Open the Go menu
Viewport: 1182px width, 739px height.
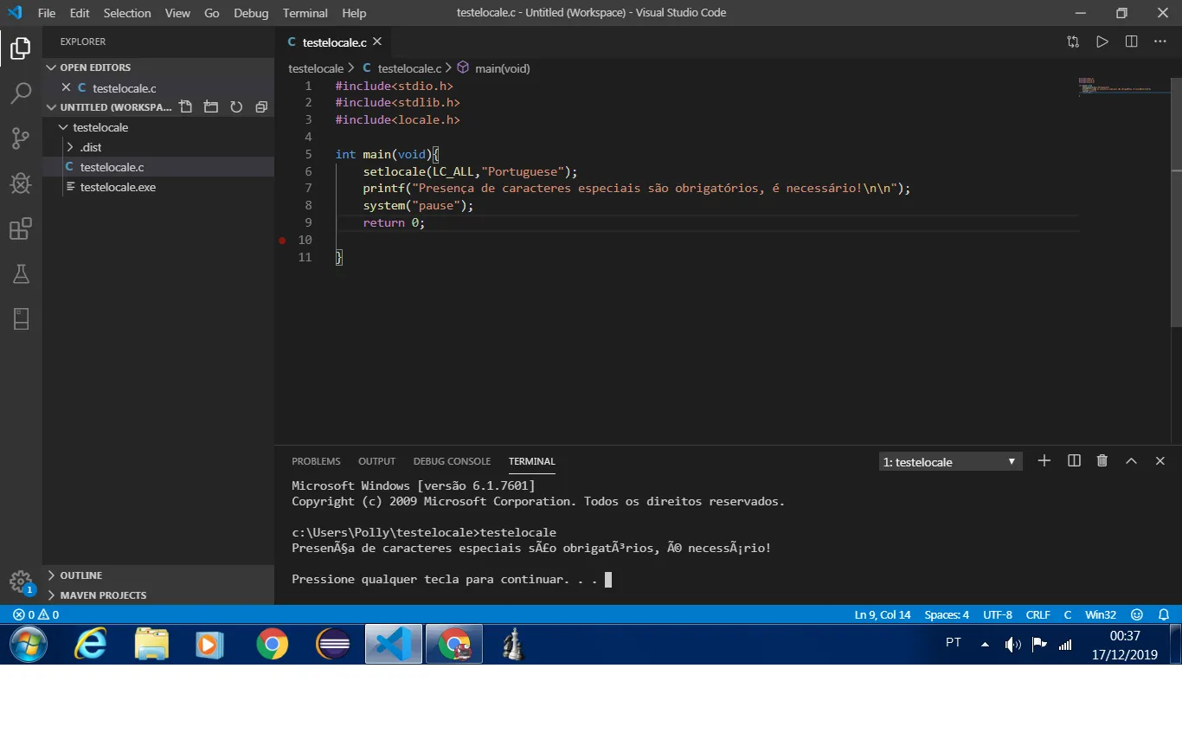[x=212, y=13]
